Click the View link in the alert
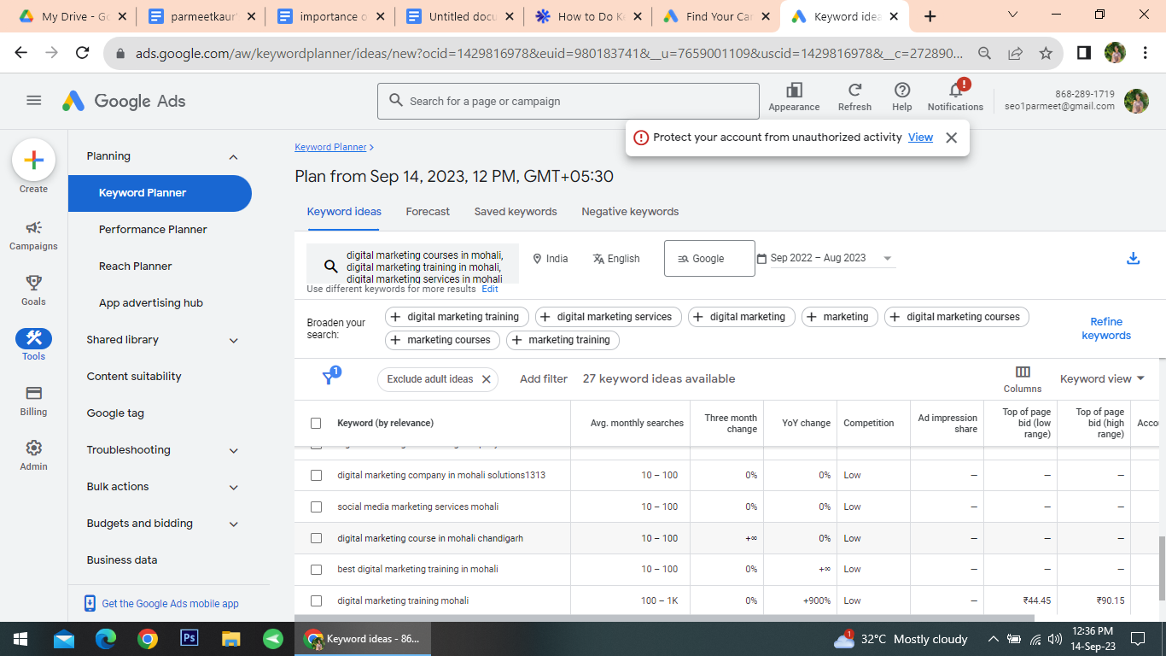 pos(920,138)
